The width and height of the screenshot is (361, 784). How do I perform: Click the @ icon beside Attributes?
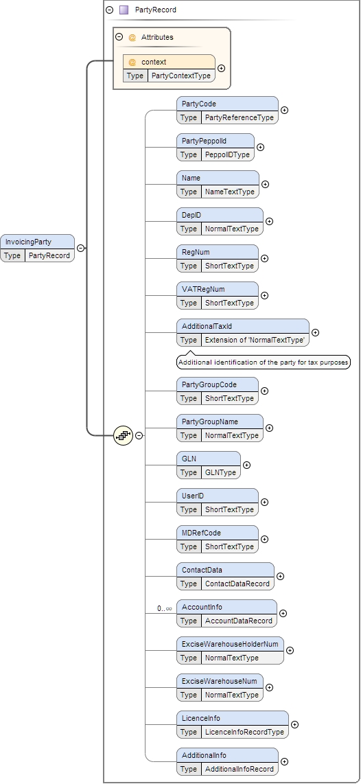132,37
